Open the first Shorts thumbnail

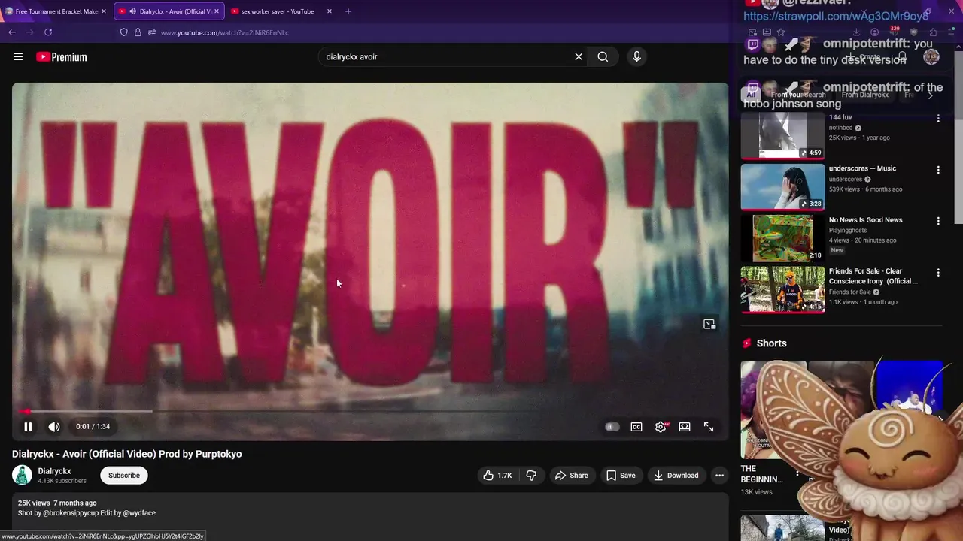pyautogui.click(x=773, y=410)
